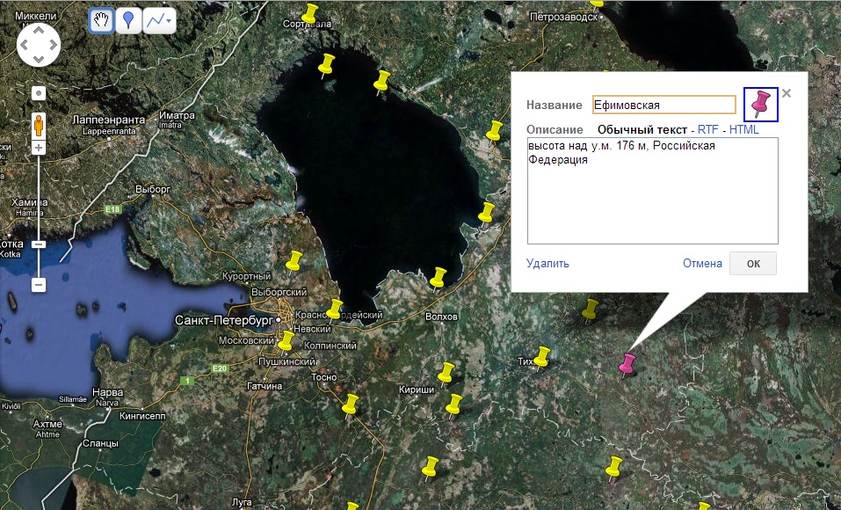
Task: Open the line tool dropdown arrow
Action: (x=170, y=21)
